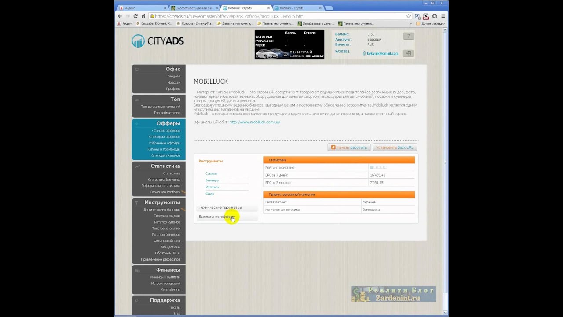Click the Lexus IS 250 banner

coord(289,44)
